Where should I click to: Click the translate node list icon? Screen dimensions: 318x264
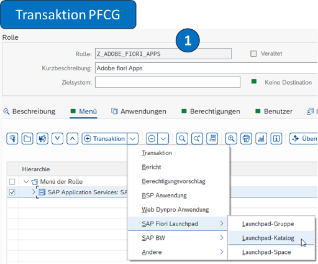(212, 138)
